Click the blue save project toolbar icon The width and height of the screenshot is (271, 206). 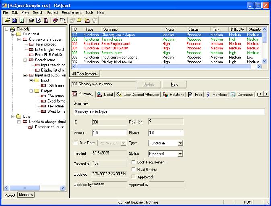14,20
